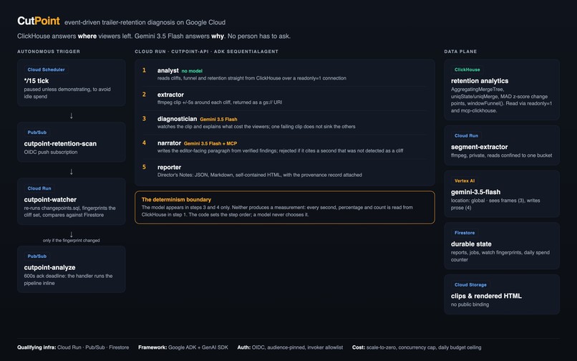Screen dimensions: 577x361
Task: Click the Pub/Sub badge above cutpoint-retention-scan
Action: coord(37,133)
